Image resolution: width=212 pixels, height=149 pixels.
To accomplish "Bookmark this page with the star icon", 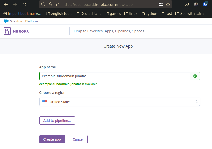I will click(168, 4).
